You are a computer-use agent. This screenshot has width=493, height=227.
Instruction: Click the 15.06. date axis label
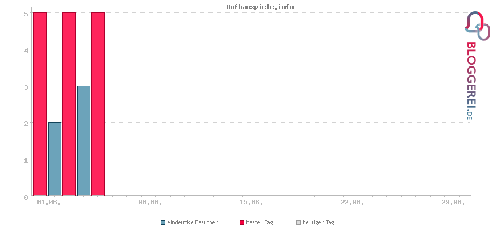pos(251,203)
